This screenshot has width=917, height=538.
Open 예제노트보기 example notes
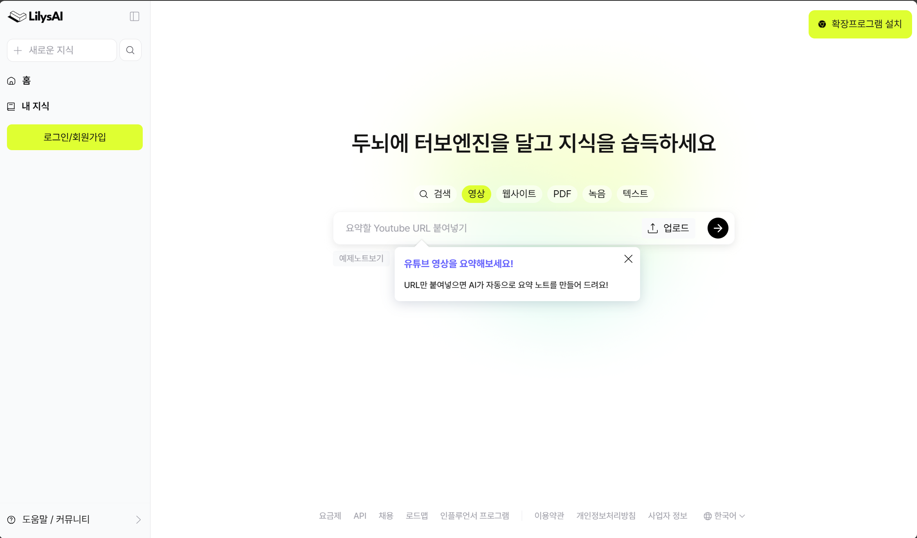(361, 259)
